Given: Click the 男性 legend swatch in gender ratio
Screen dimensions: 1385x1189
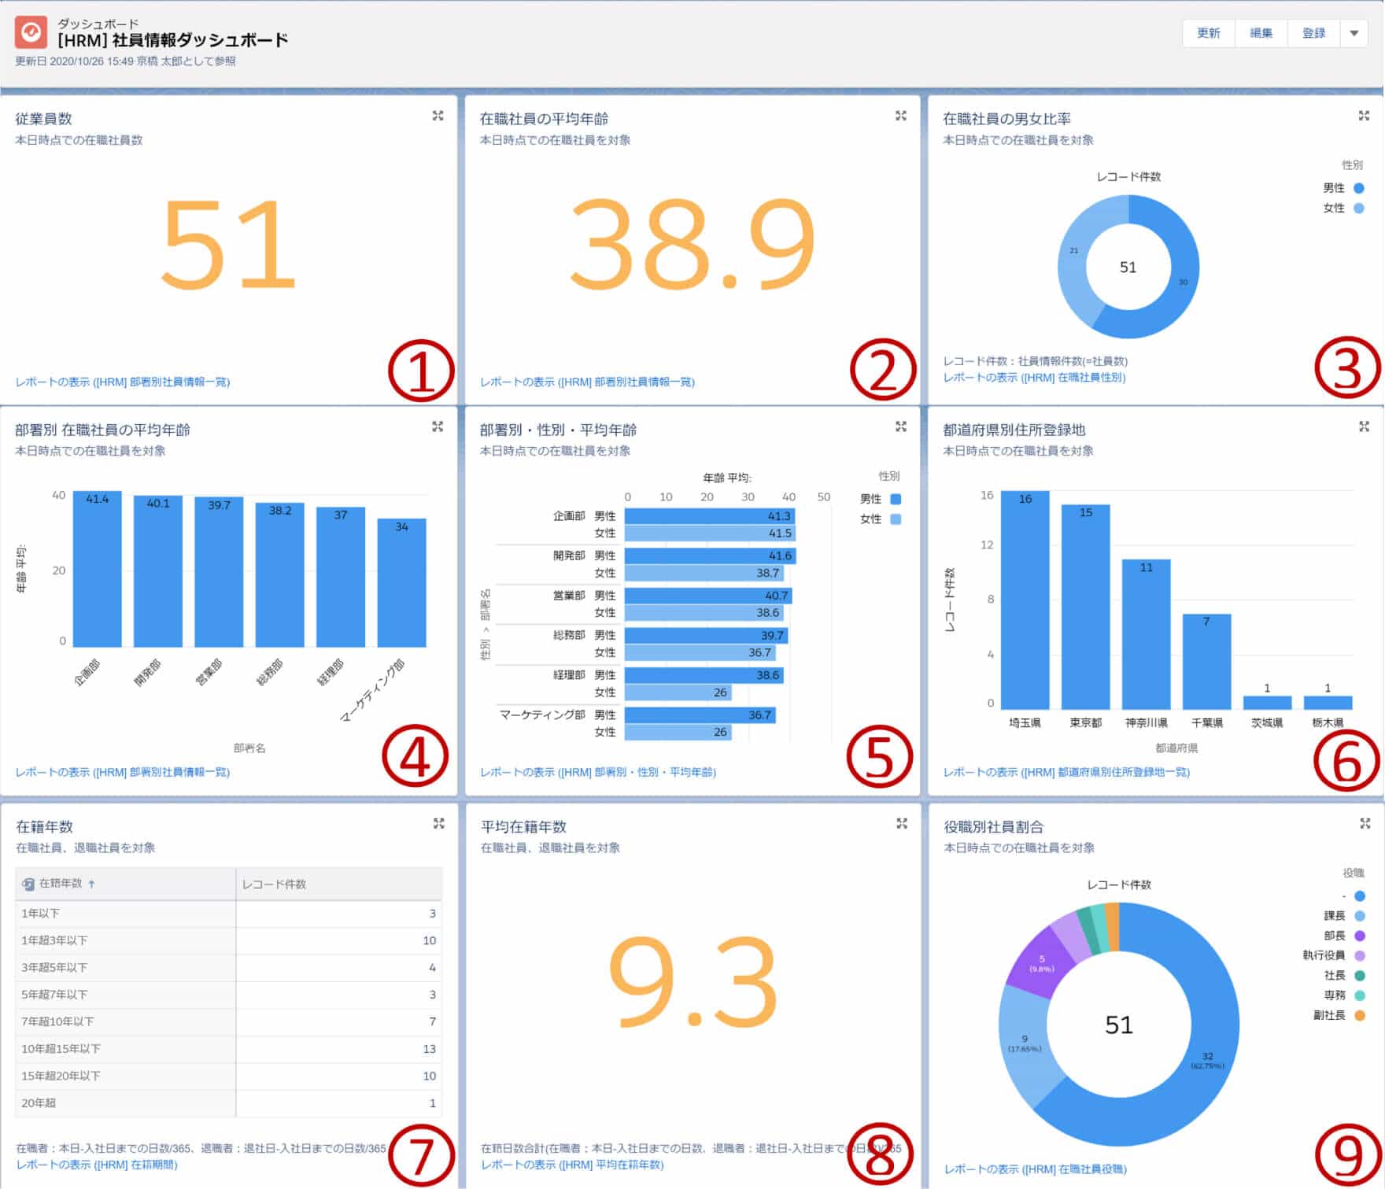Looking at the screenshot, I should pyautogui.click(x=1358, y=188).
